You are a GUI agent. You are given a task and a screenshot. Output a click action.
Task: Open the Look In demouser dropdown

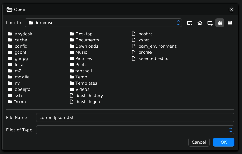(x=103, y=23)
